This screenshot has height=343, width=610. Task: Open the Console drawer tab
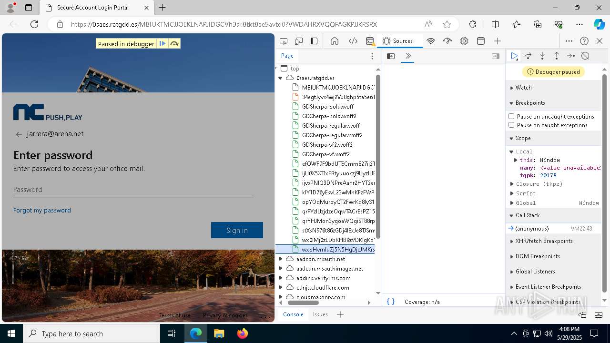click(x=293, y=314)
